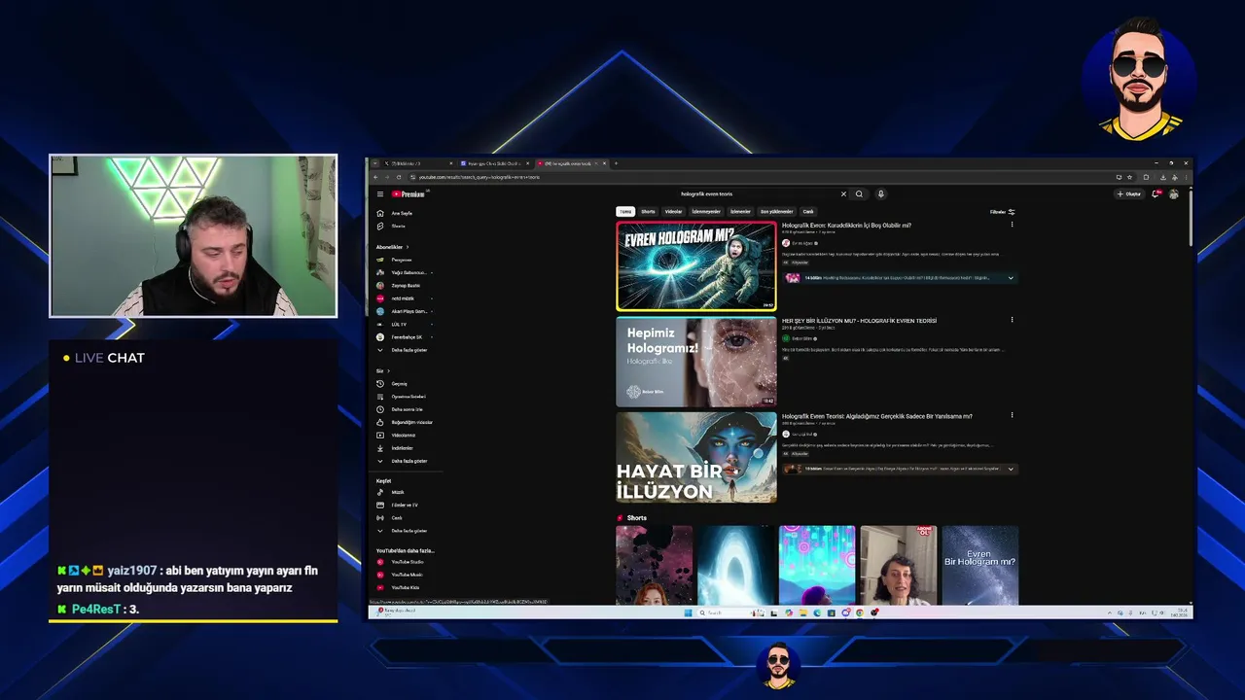
Task: Expand Daha fazla göster under Keşfet
Action: tap(409, 531)
